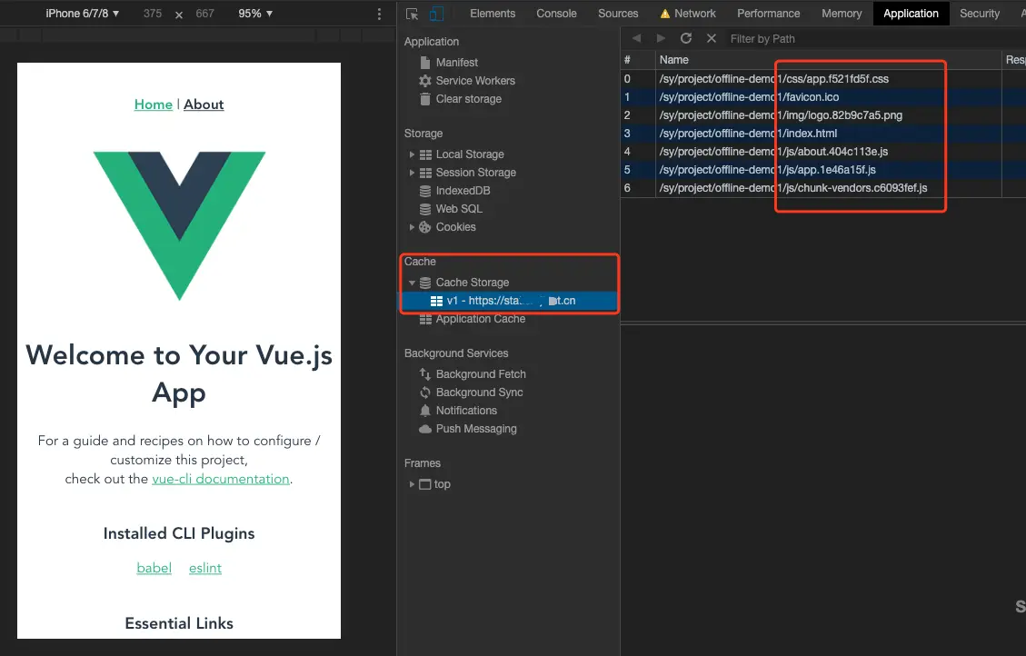The height and width of the screenshot is (656, 1026).
Task: Open Notifications service
Action: tap(466, 411)
